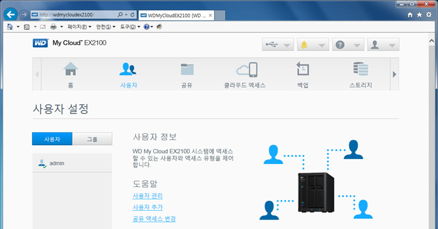Viewport: 438px width, 229px height.
Task: Open the 사용자 추가 help link
Action: click(148, 208)
